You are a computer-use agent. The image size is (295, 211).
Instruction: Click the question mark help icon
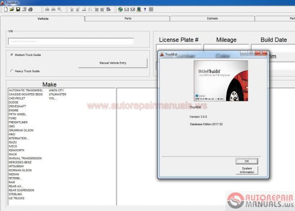[x=145, y=9]
